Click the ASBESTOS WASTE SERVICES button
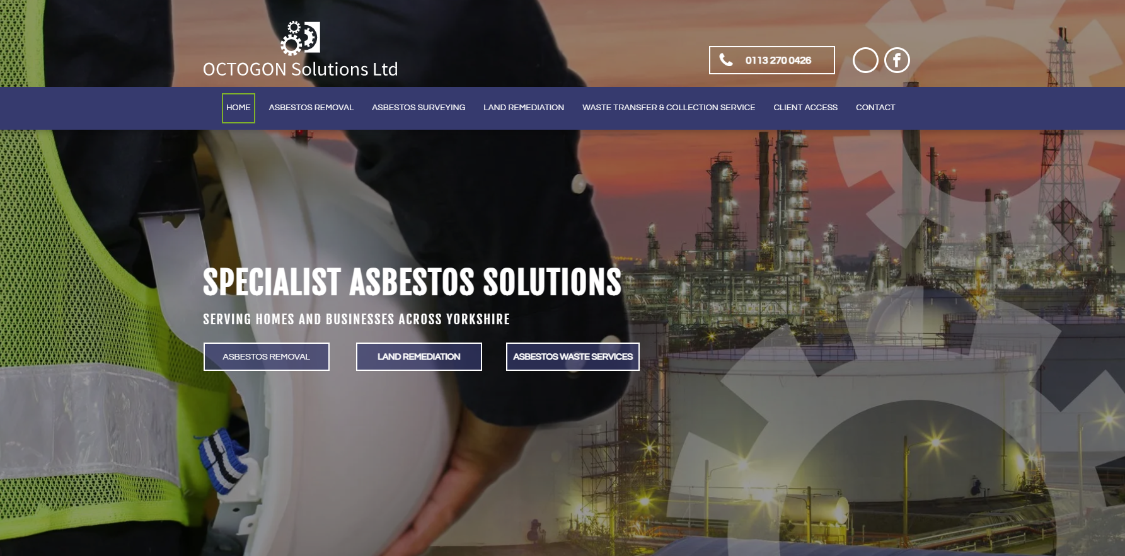This screenshot has height=556, width=1125. [573, 356]
